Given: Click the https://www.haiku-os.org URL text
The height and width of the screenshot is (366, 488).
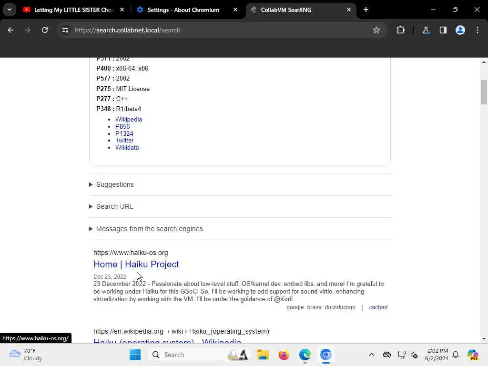Looking at the screenshot, I should (131, 253).
